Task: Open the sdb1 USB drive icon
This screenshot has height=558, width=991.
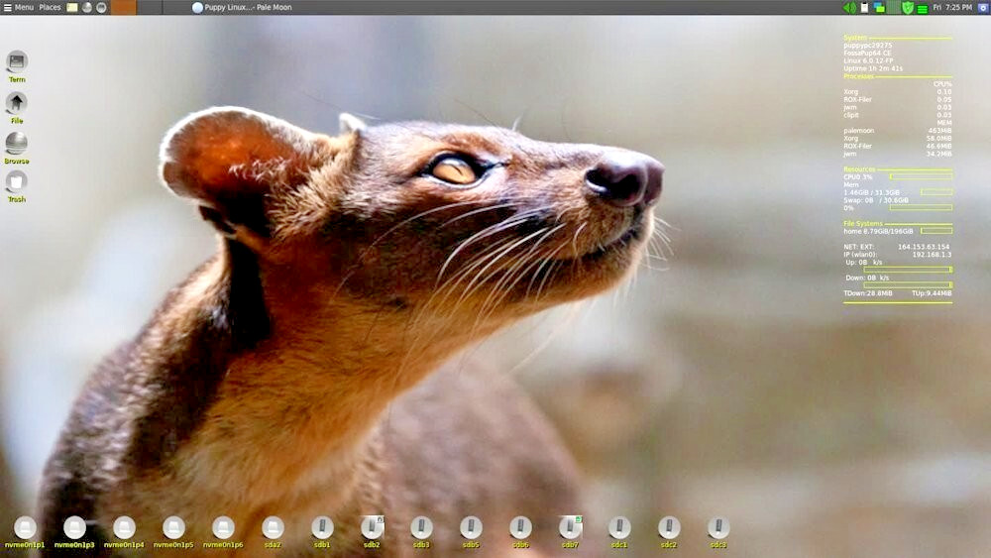Action: click(322, 531)
